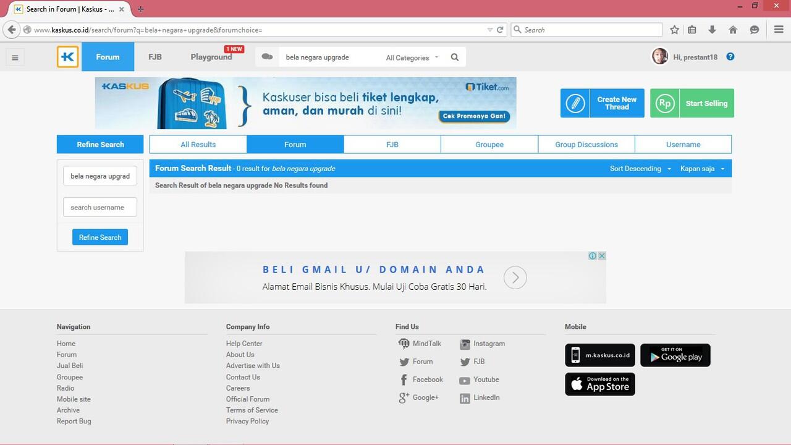This screenshot has width=791, height=445.
Task: Switch to the All Results tab
Action: pyautogui.click(x=198, y=145)
